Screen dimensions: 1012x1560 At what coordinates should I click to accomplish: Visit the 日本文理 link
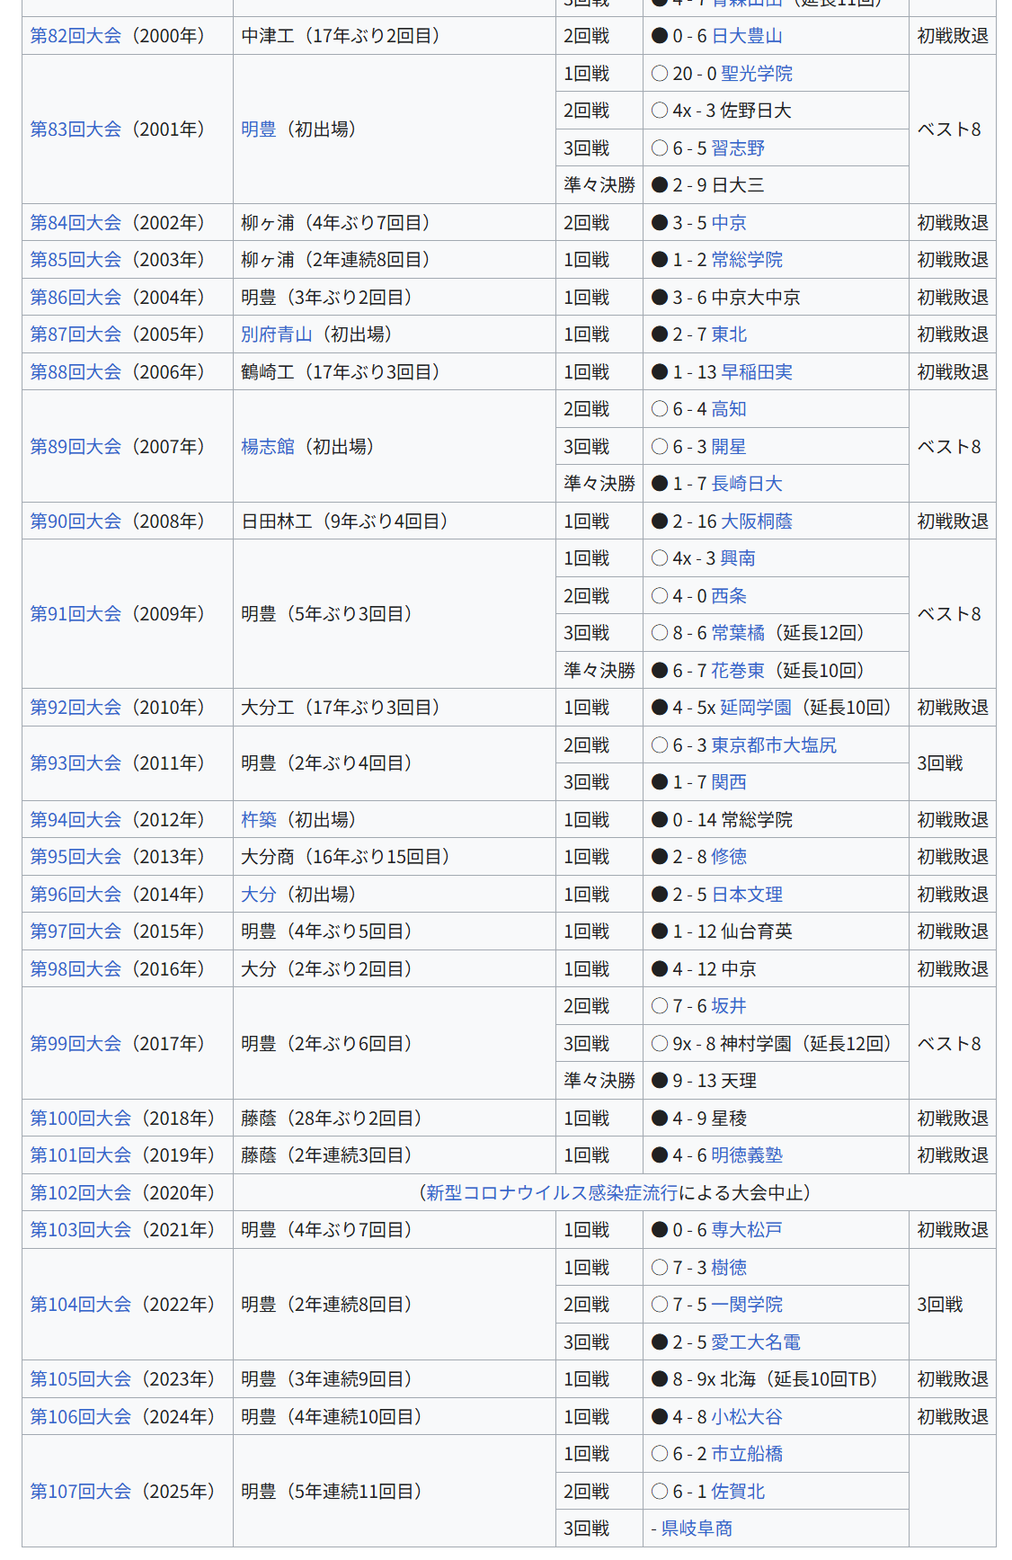(x=747, y=895)
